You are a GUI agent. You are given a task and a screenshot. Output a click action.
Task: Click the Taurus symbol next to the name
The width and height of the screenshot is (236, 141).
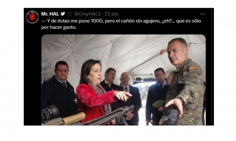pos(70,14)
